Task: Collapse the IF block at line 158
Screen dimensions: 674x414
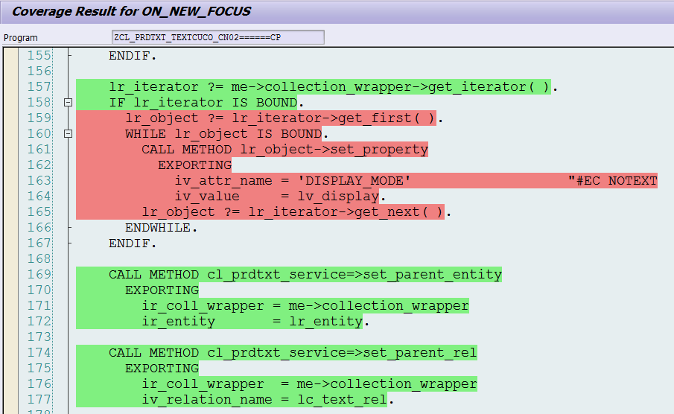Action: 68,102
